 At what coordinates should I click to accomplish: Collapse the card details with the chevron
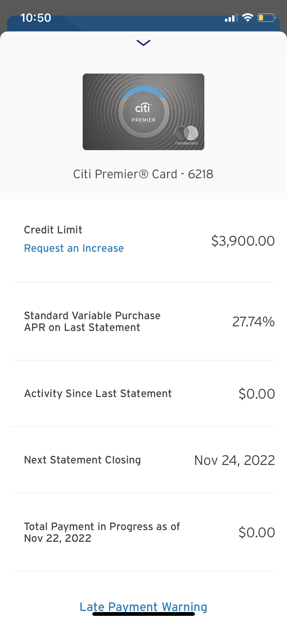click(143, 43)
